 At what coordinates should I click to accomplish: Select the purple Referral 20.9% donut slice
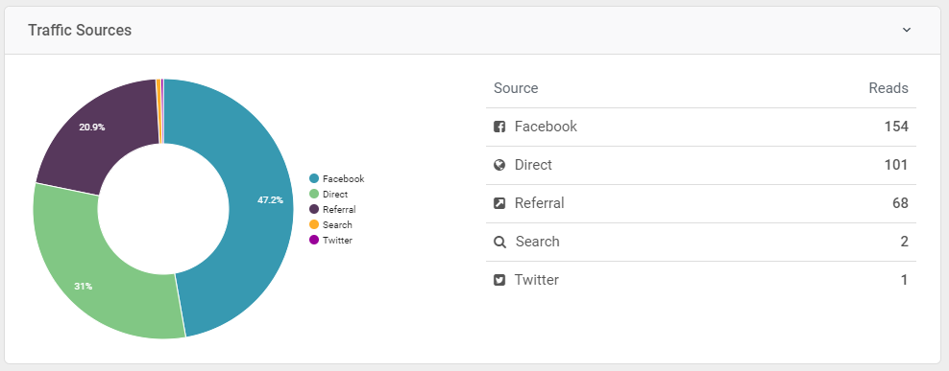pyautogui.click(x=103, y=133)
